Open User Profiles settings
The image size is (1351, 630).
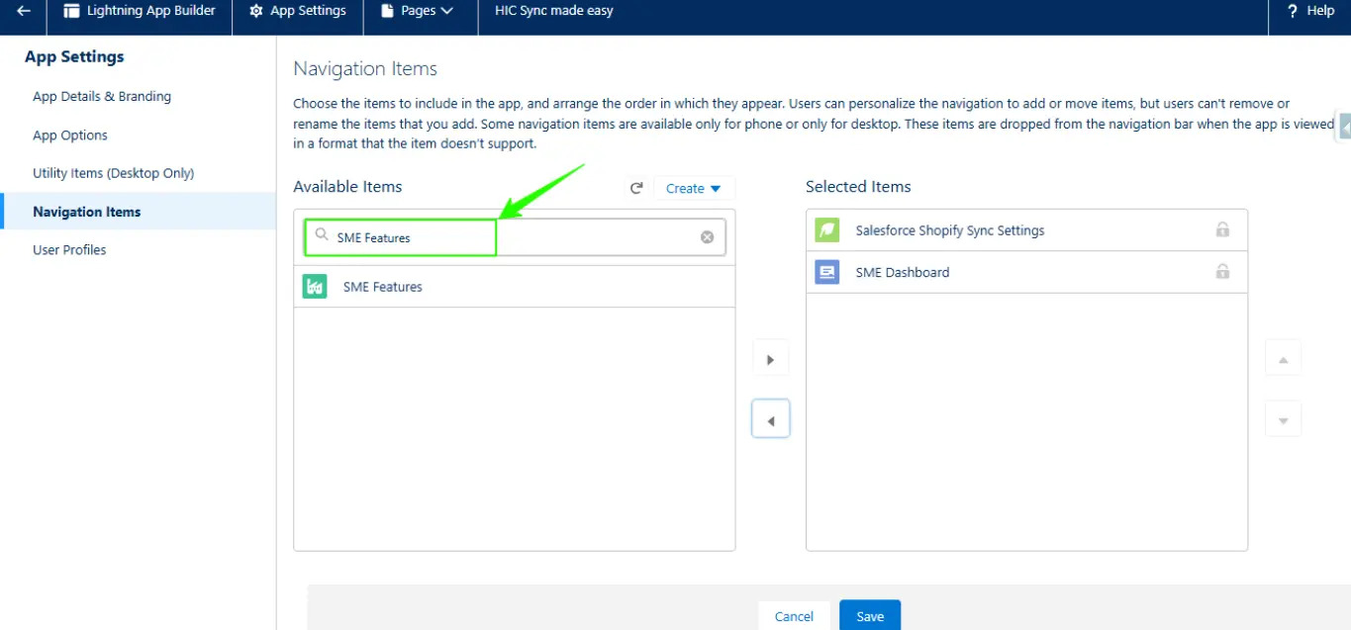pos(69,249)
